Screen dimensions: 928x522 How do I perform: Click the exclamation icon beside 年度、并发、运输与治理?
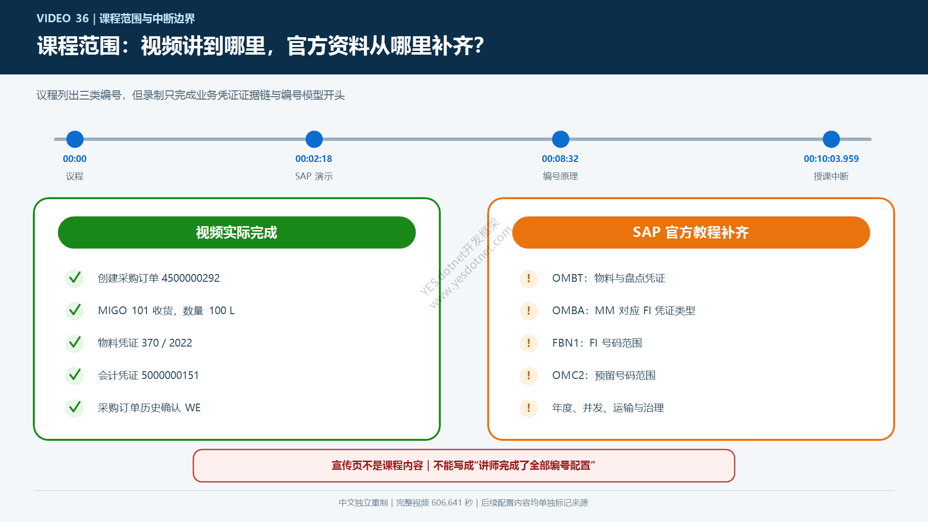pos(529,408)
